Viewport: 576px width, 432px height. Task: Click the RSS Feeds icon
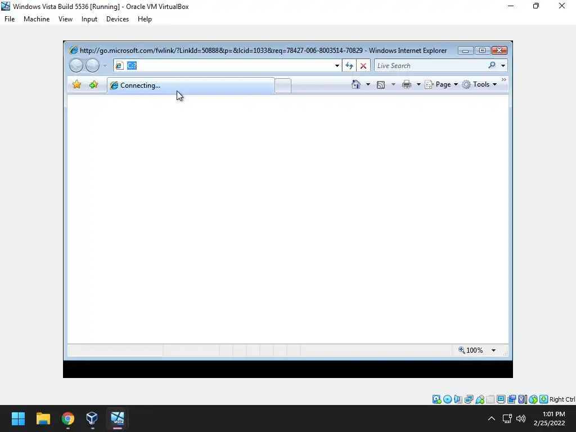381,85
